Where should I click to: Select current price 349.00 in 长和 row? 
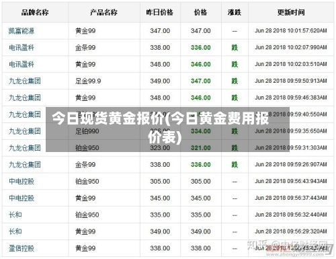tap(201, 231)
